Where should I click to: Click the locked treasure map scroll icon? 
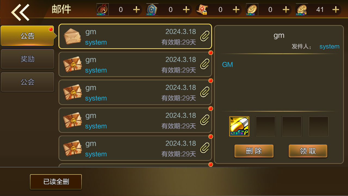coord(202,10)
